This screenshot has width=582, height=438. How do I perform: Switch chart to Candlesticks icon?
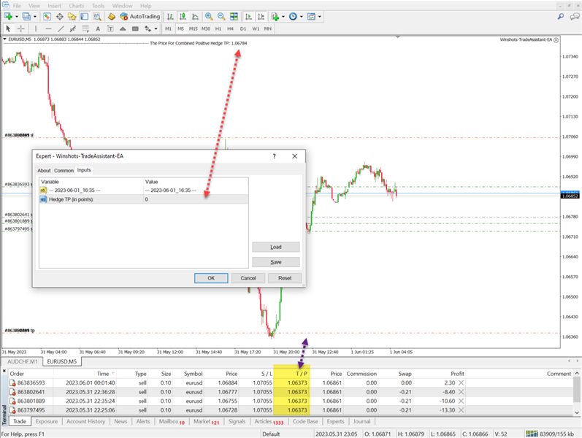(183, 16)
